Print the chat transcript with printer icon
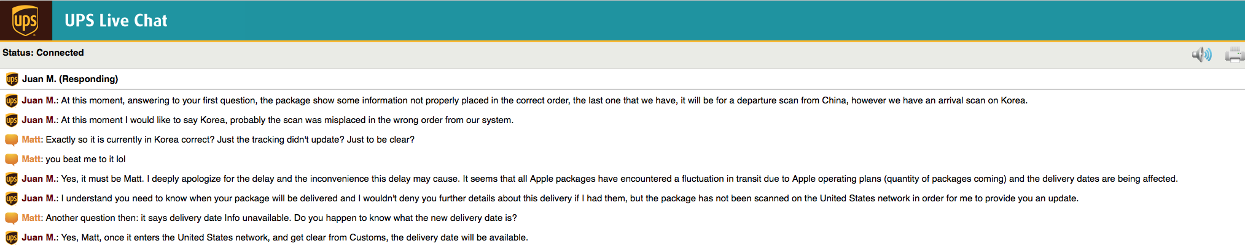The height and width of the screenshot is (246, 1245). pos(1235,55)
